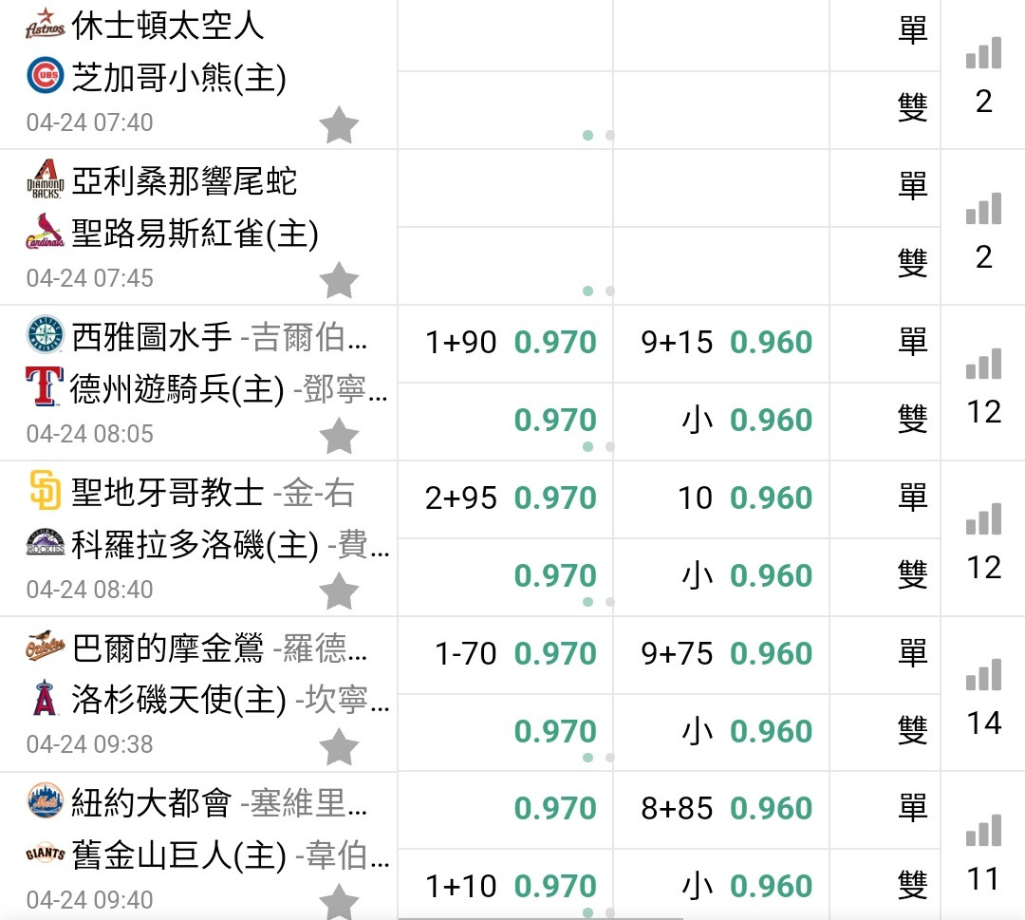The width and height of the screenshot is (1025, 920).
Task: Open 科羅拉多洛磯(主) team name
Action: [x=195, y=545]
